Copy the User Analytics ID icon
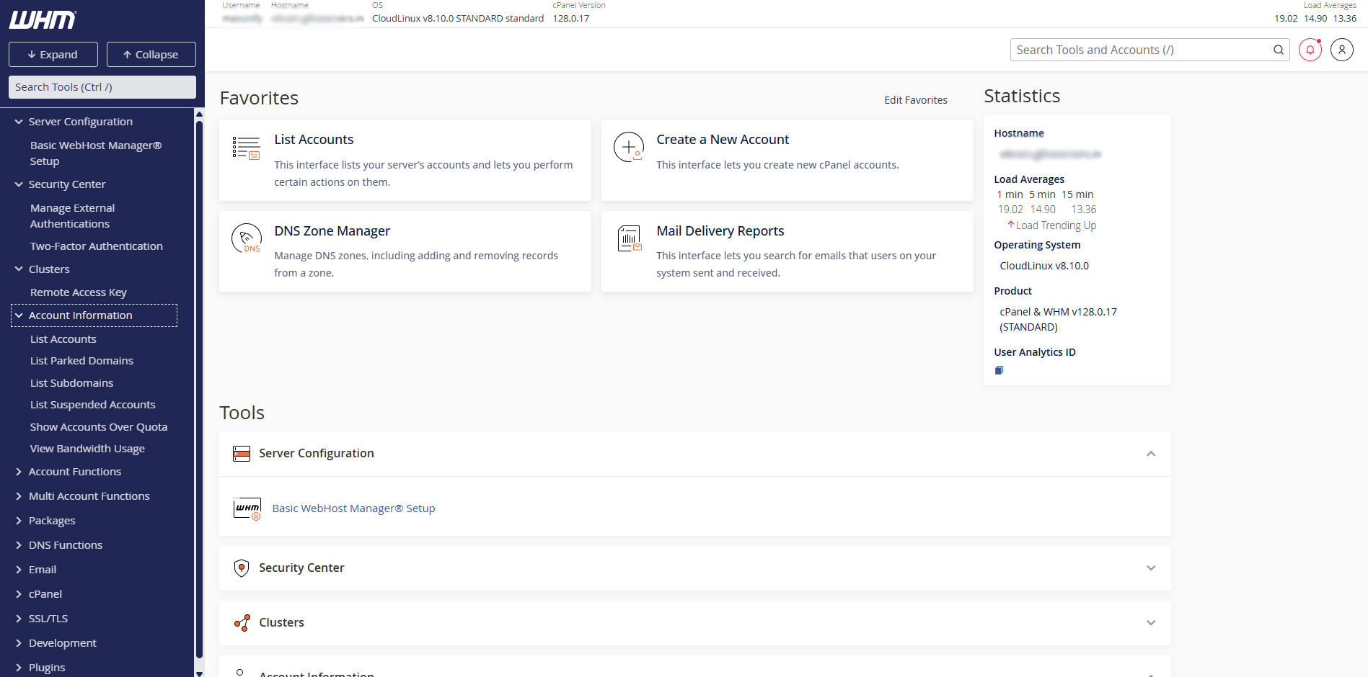The width and height of the screenshot is (1368, 677). click(x=999, y=370)
